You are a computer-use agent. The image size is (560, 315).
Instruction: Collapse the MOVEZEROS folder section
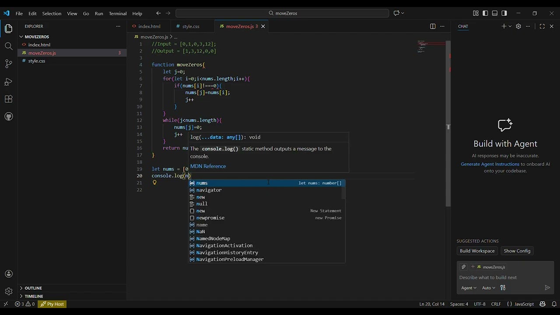coord(72,37)
